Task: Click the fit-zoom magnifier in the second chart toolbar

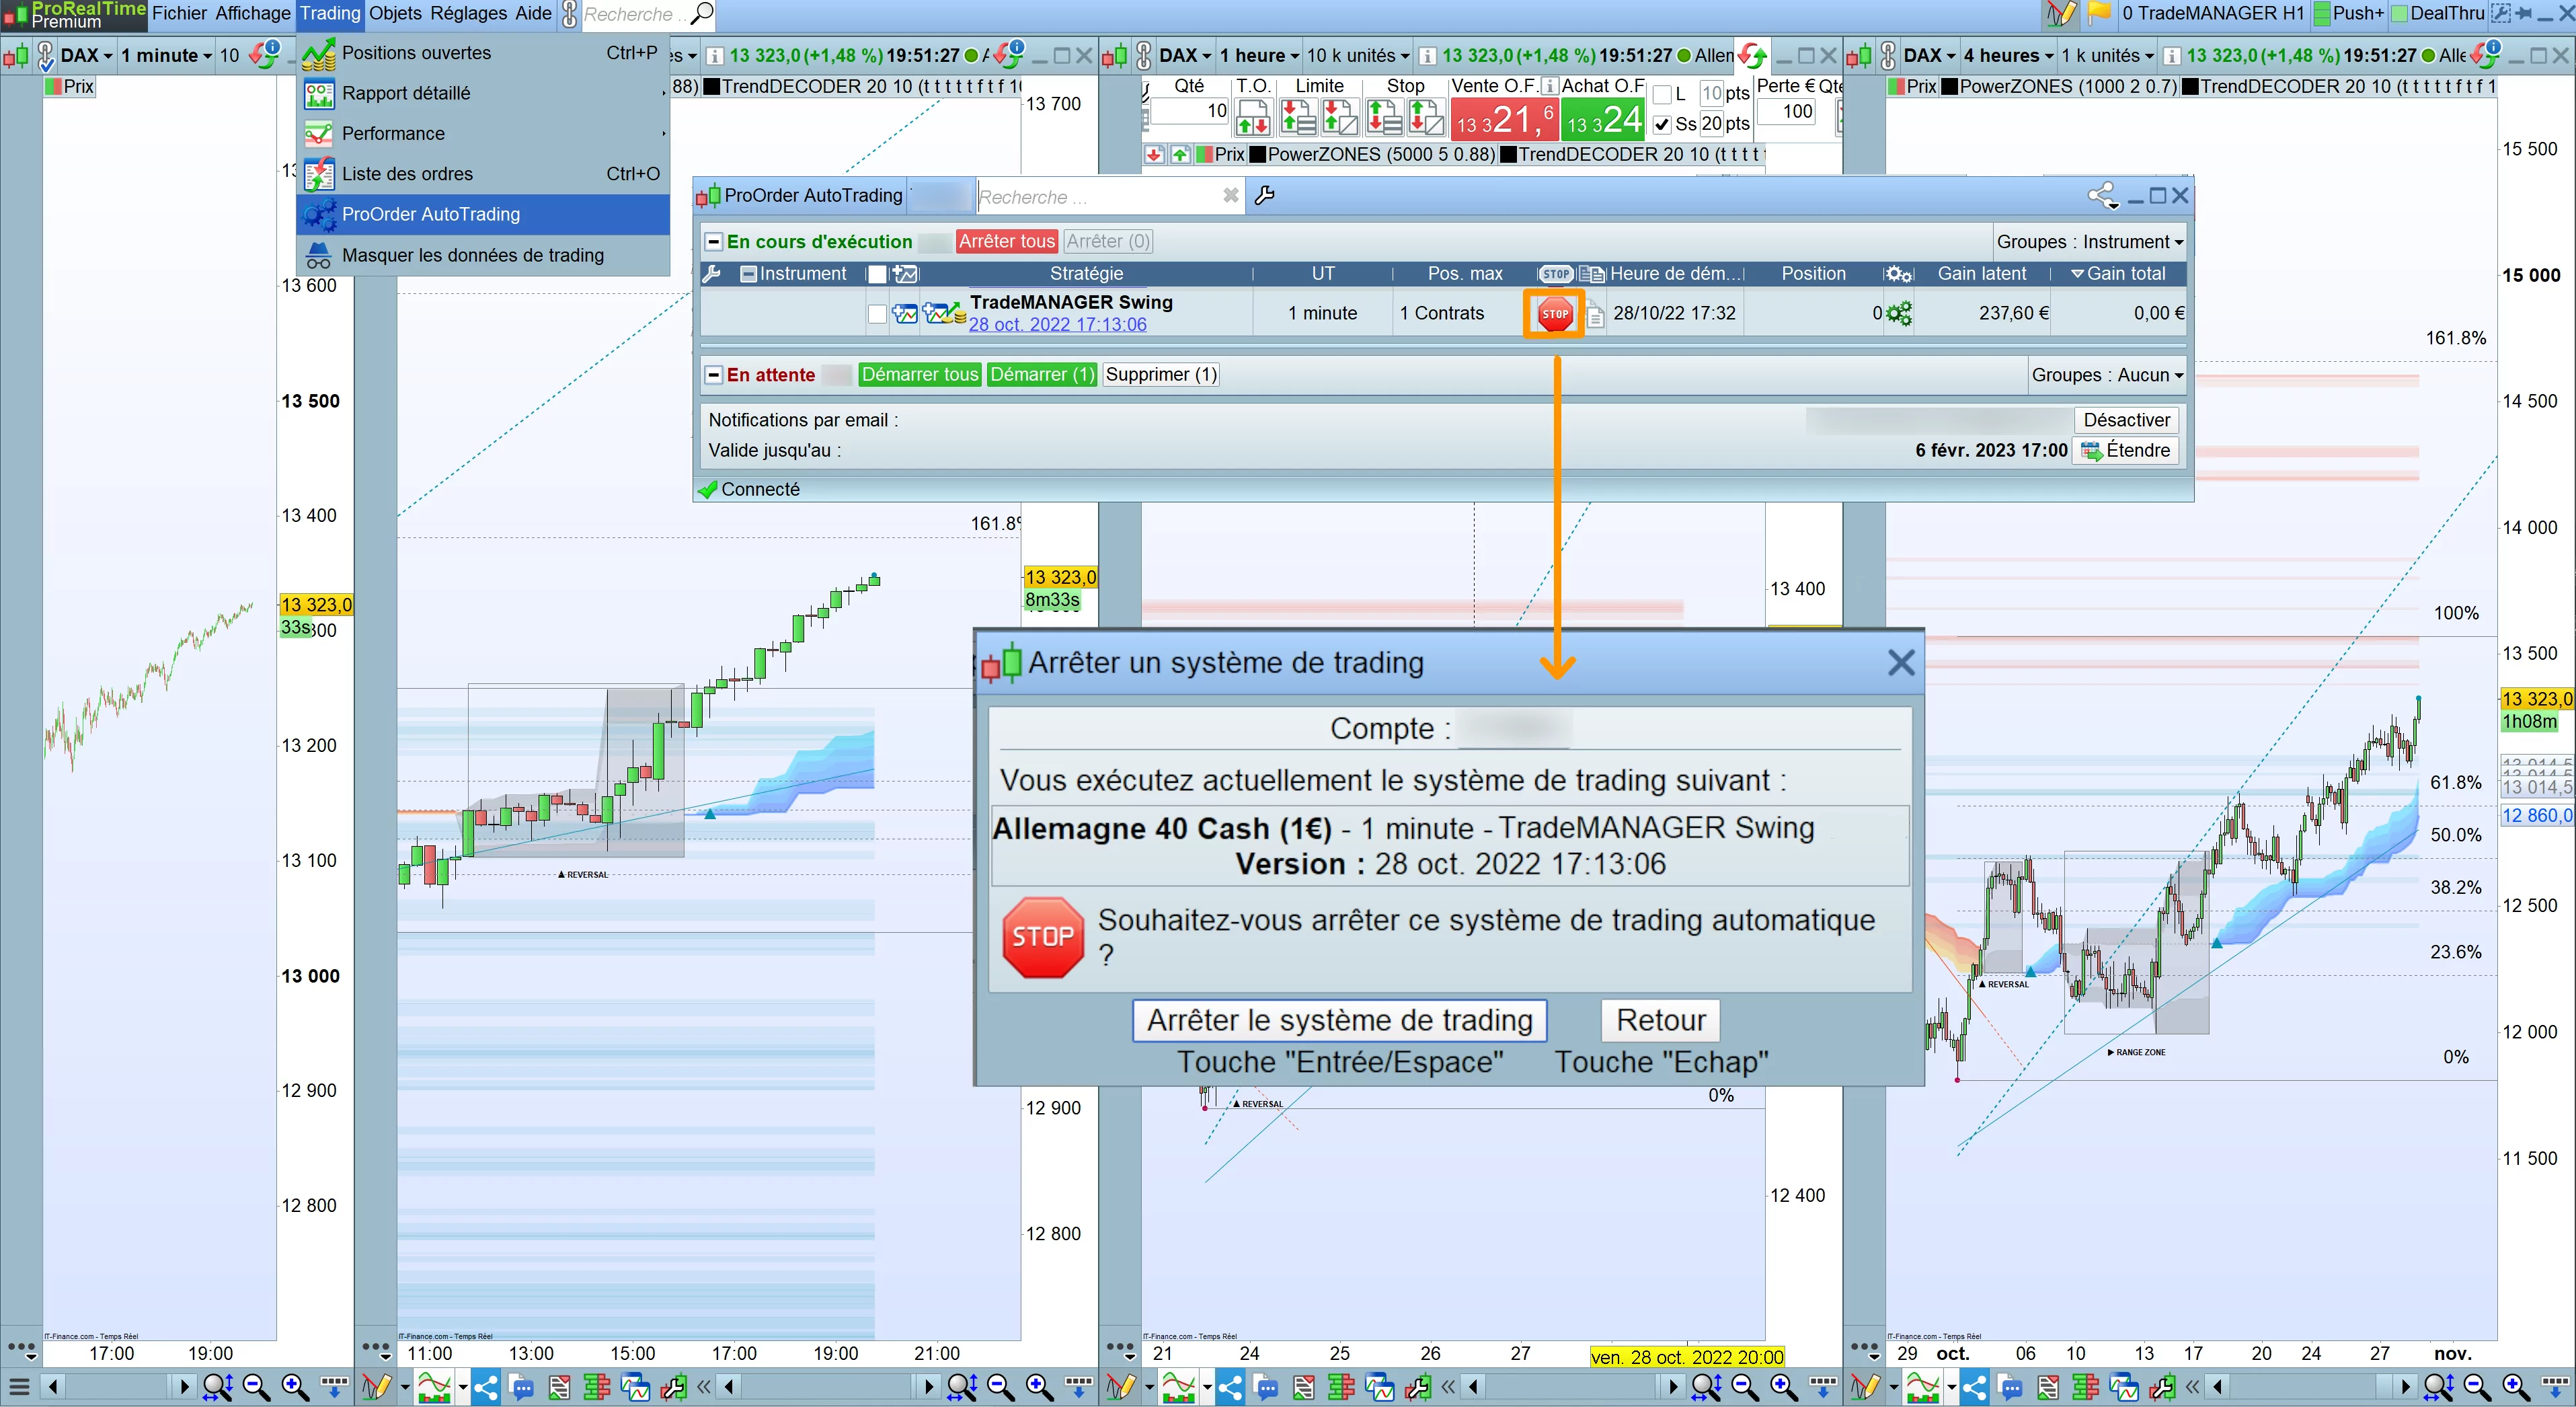Action: coord(961,1387)
